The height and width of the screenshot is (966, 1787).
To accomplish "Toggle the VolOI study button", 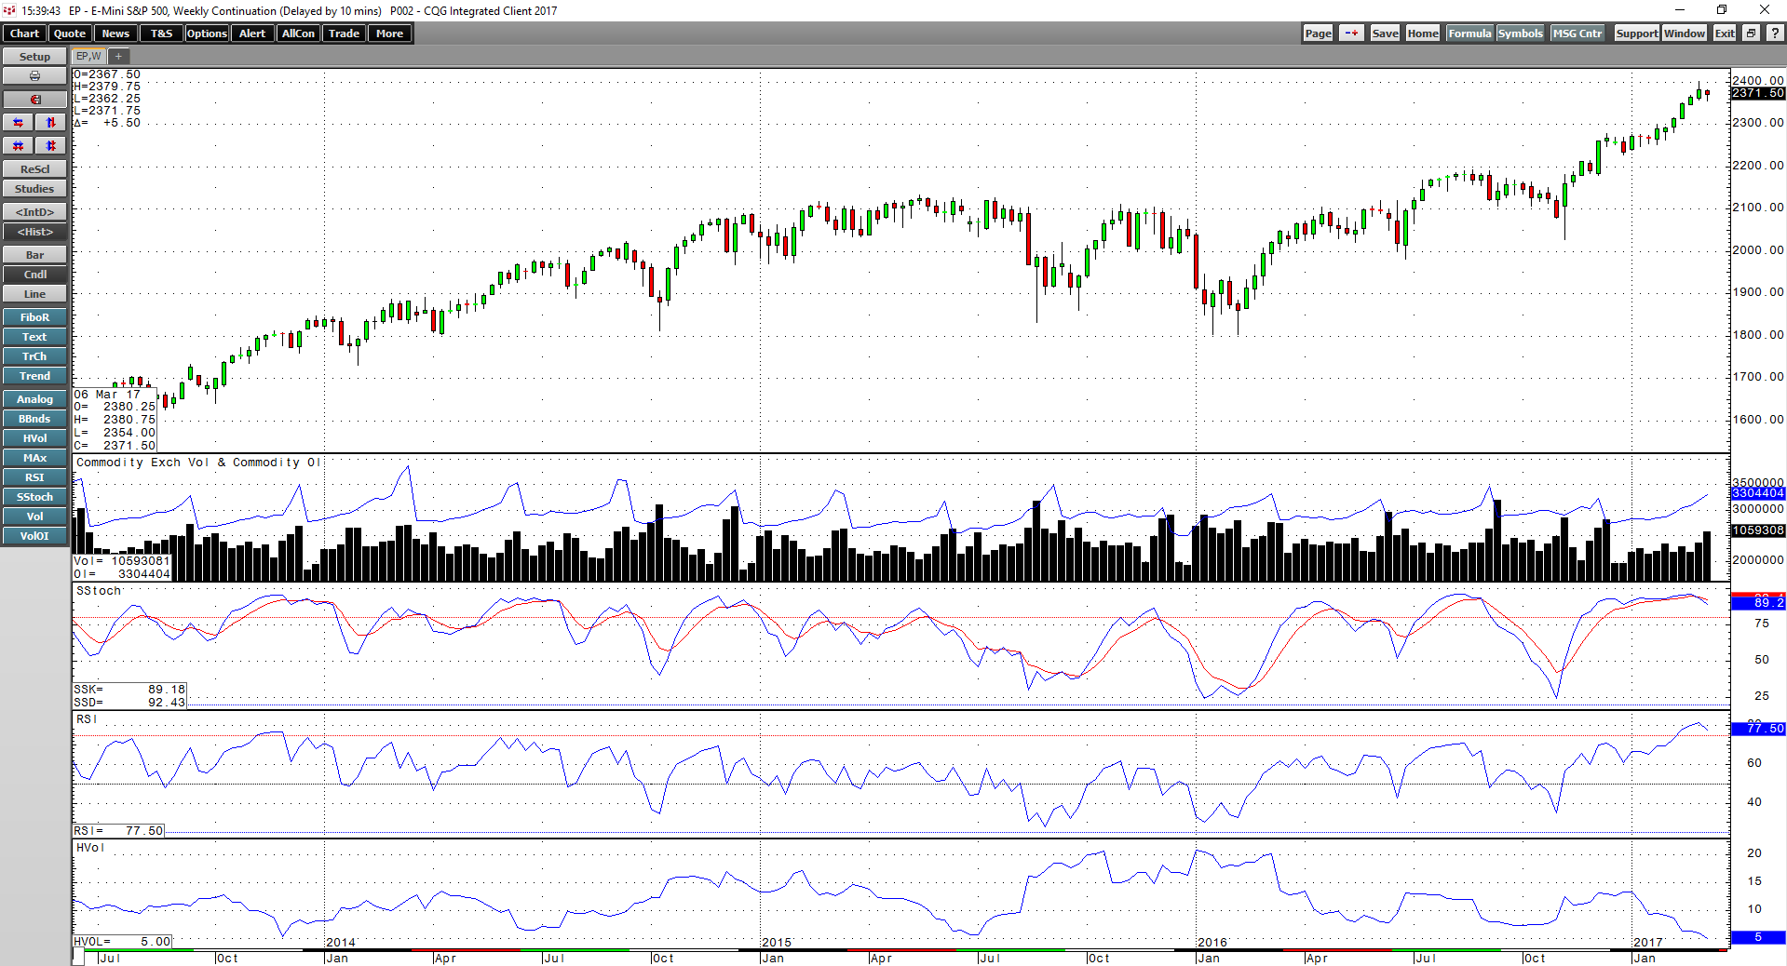I will pyautogui.click(x=34, y=536).
